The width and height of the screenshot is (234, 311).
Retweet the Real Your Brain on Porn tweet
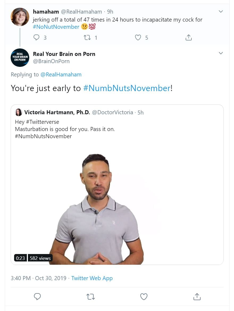tap(91, 297)
